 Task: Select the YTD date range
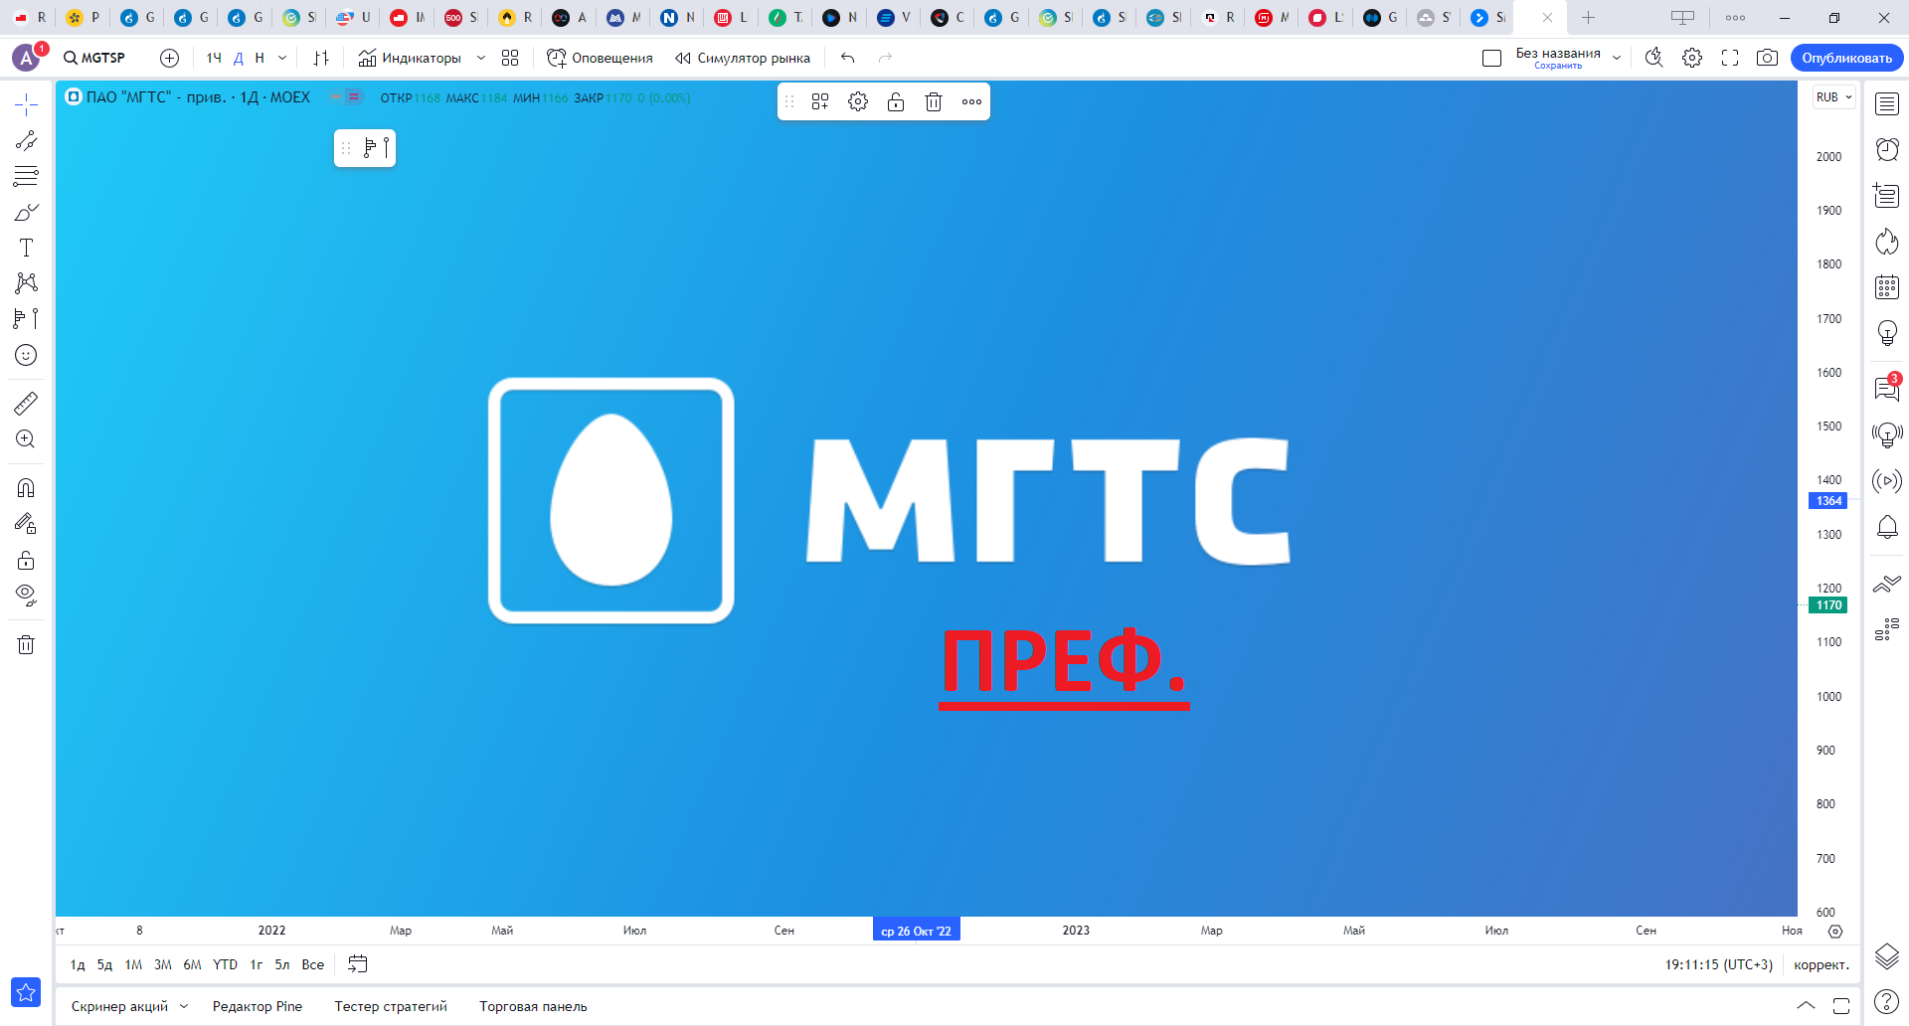[x=225, y=964]
